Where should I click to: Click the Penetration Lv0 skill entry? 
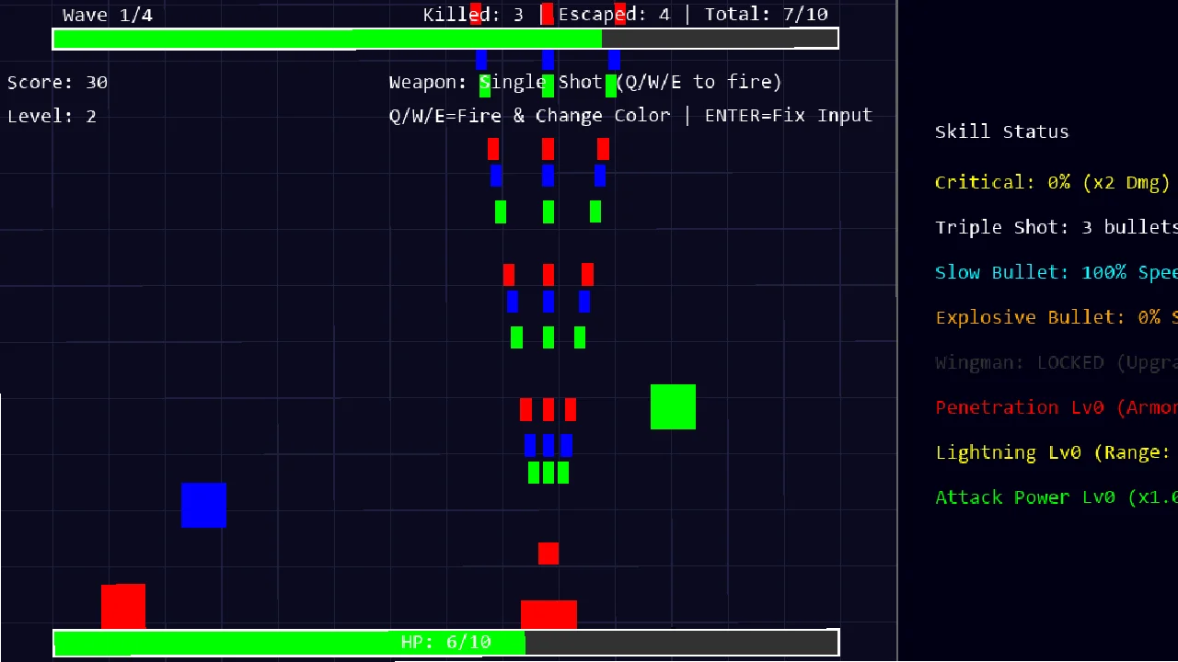(x=1056, y=407)
